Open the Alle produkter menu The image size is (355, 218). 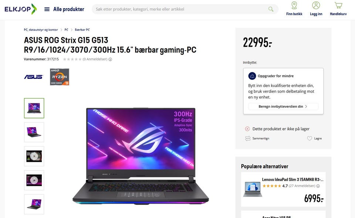[x=69, y=9]
